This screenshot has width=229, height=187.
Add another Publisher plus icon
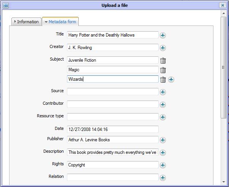coord(163,140)
